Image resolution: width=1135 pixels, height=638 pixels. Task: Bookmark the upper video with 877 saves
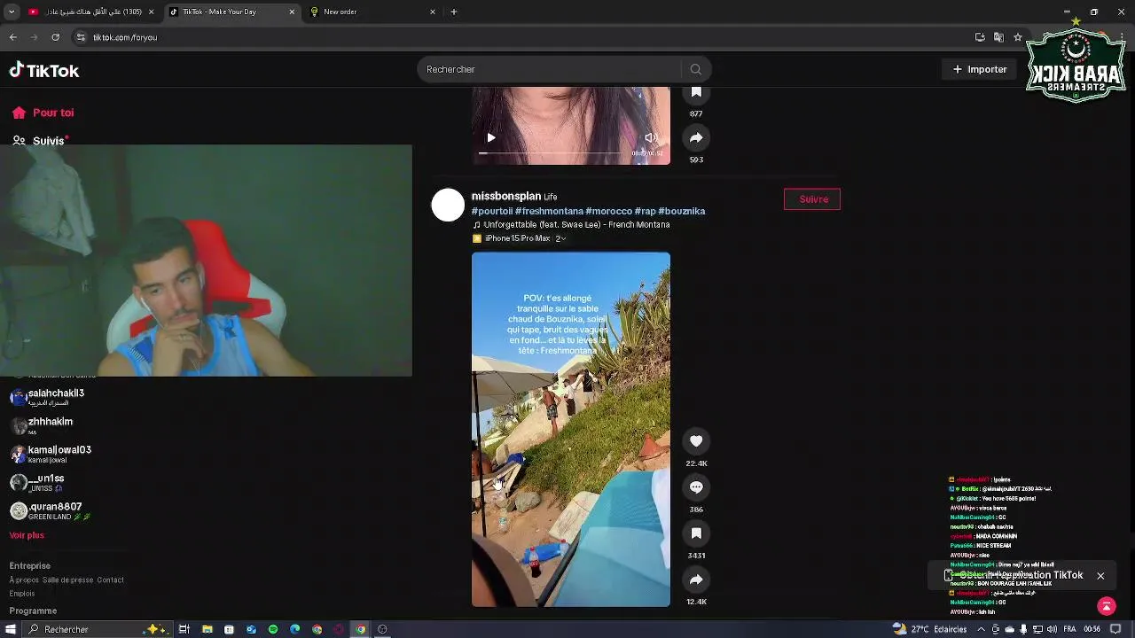point(696,92)
